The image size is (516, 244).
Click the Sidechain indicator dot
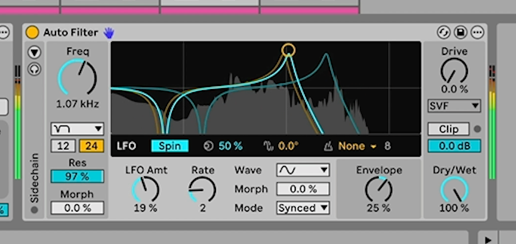coord(35,210)
